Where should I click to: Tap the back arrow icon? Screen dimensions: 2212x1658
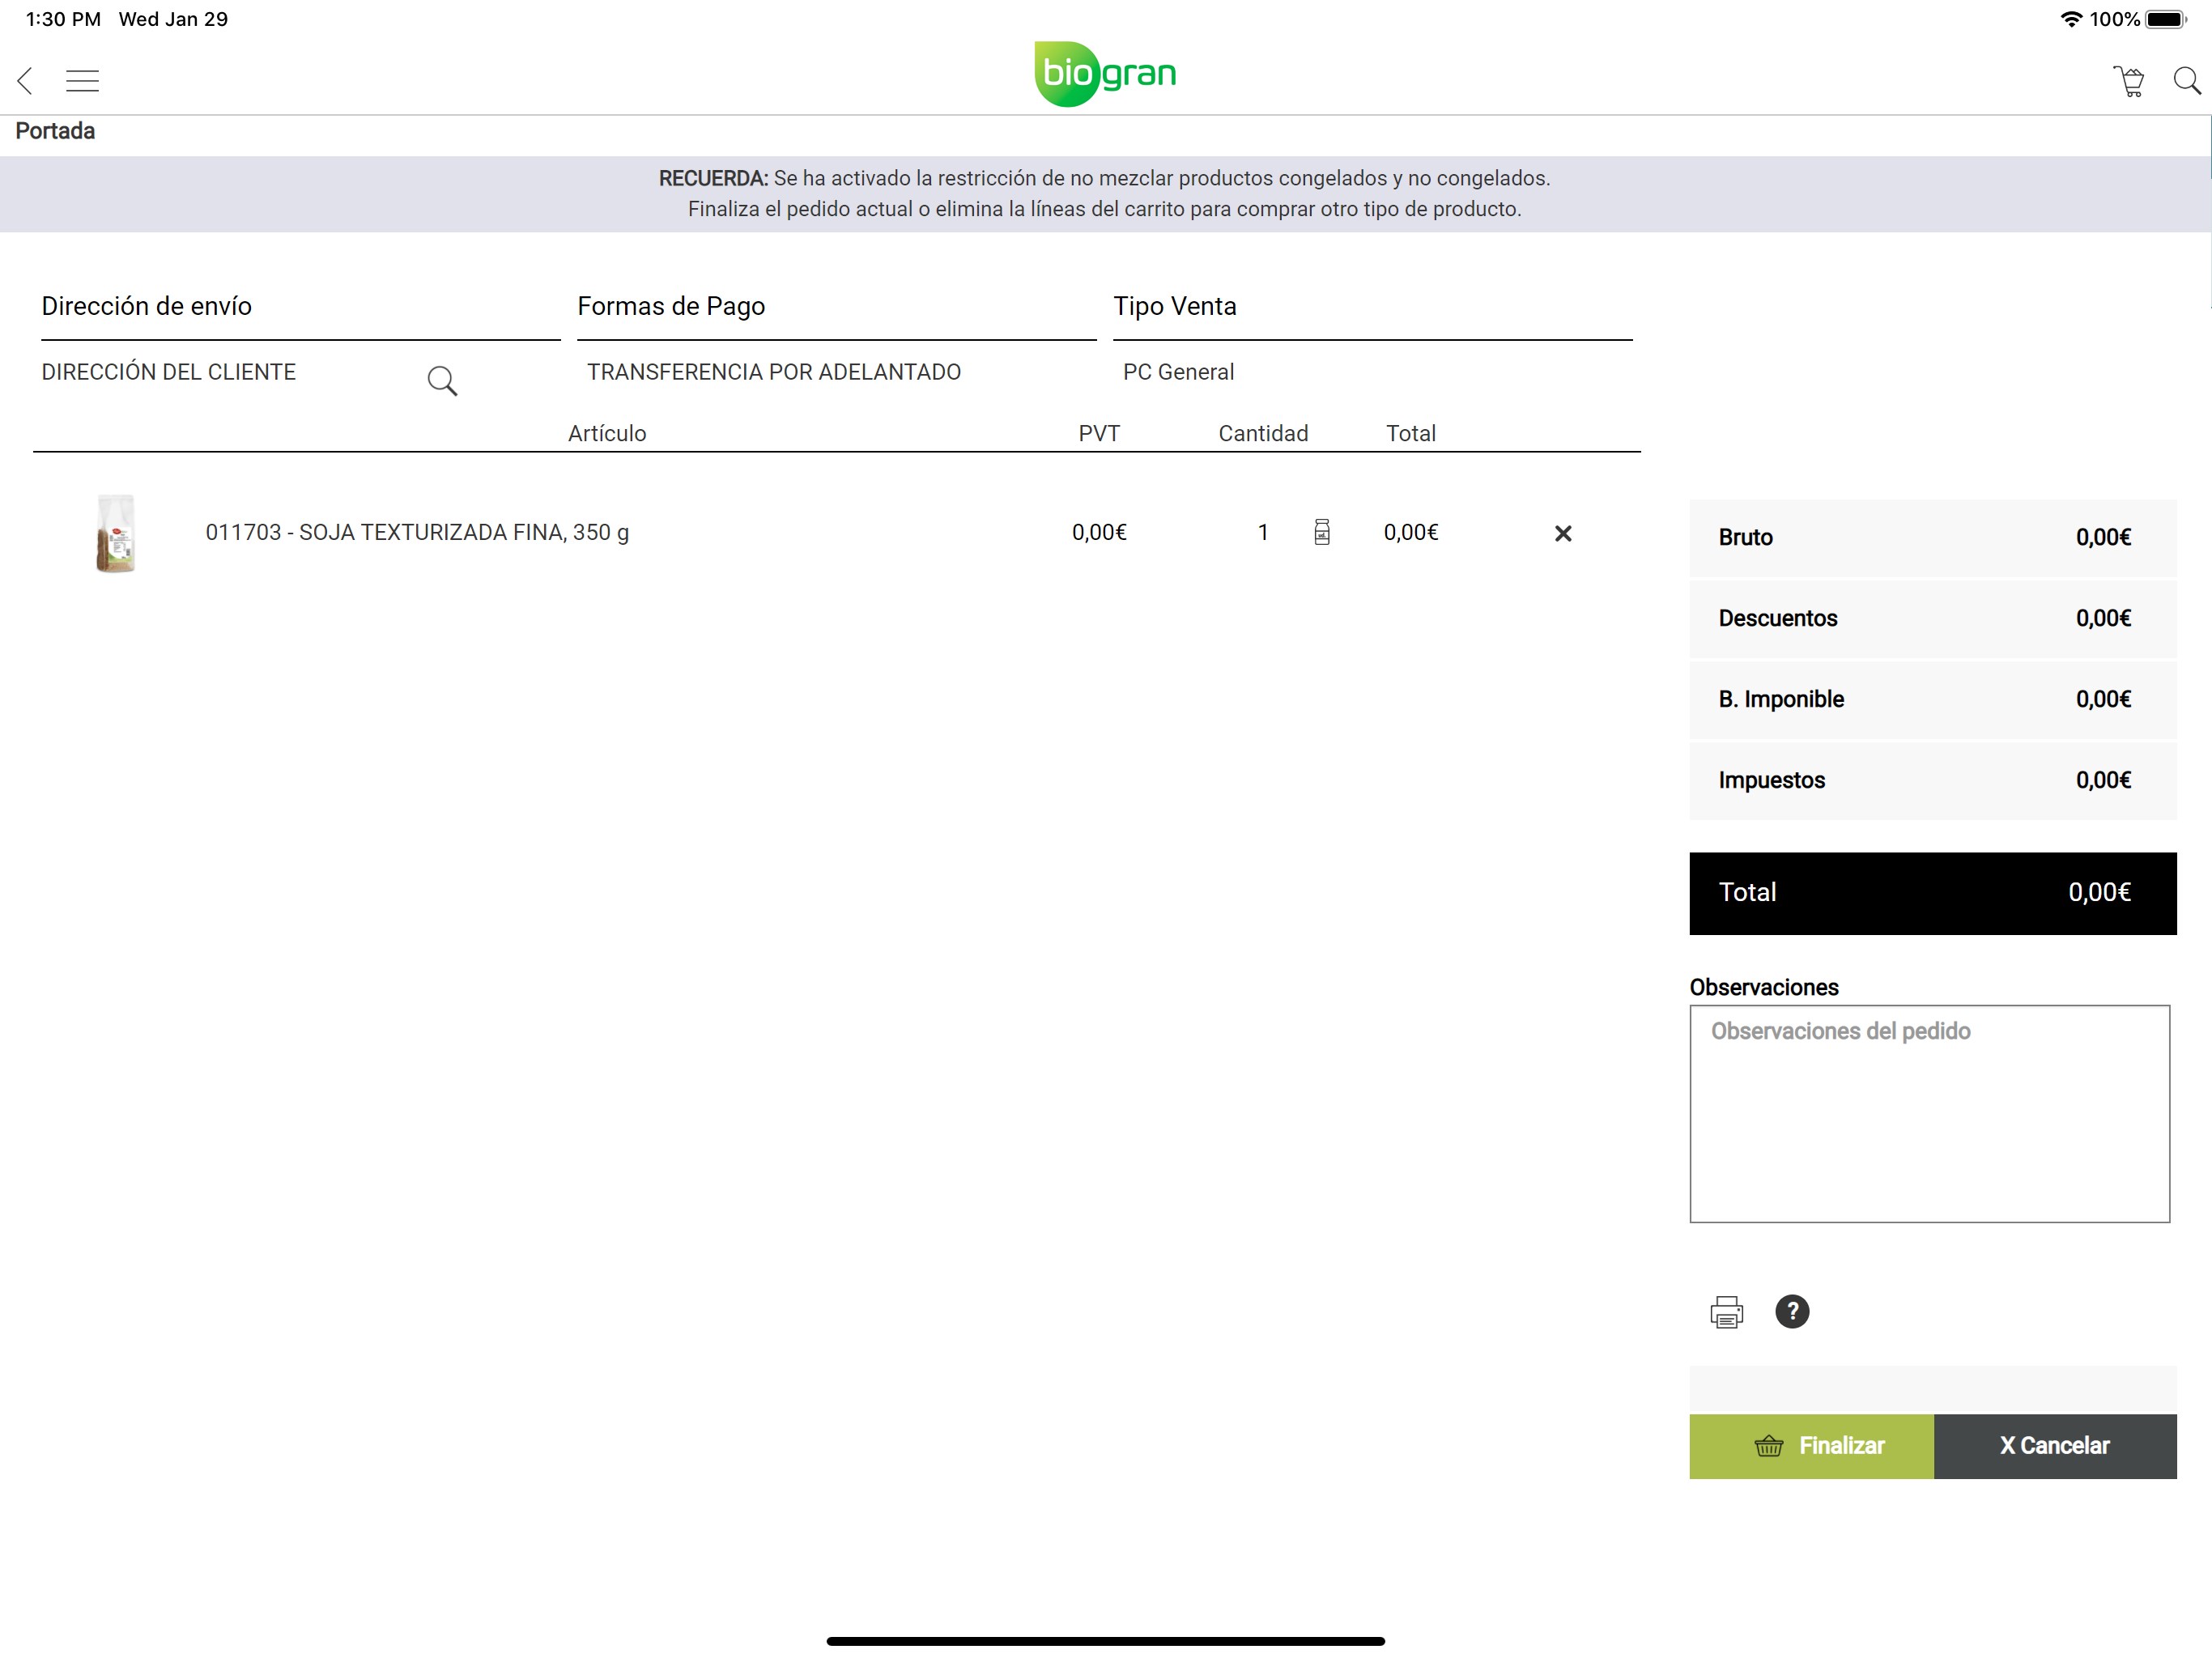click(26, 81)
